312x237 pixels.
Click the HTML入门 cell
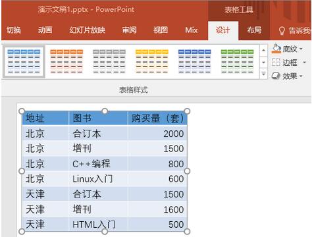pyautogui.click(x=98, y=224)
